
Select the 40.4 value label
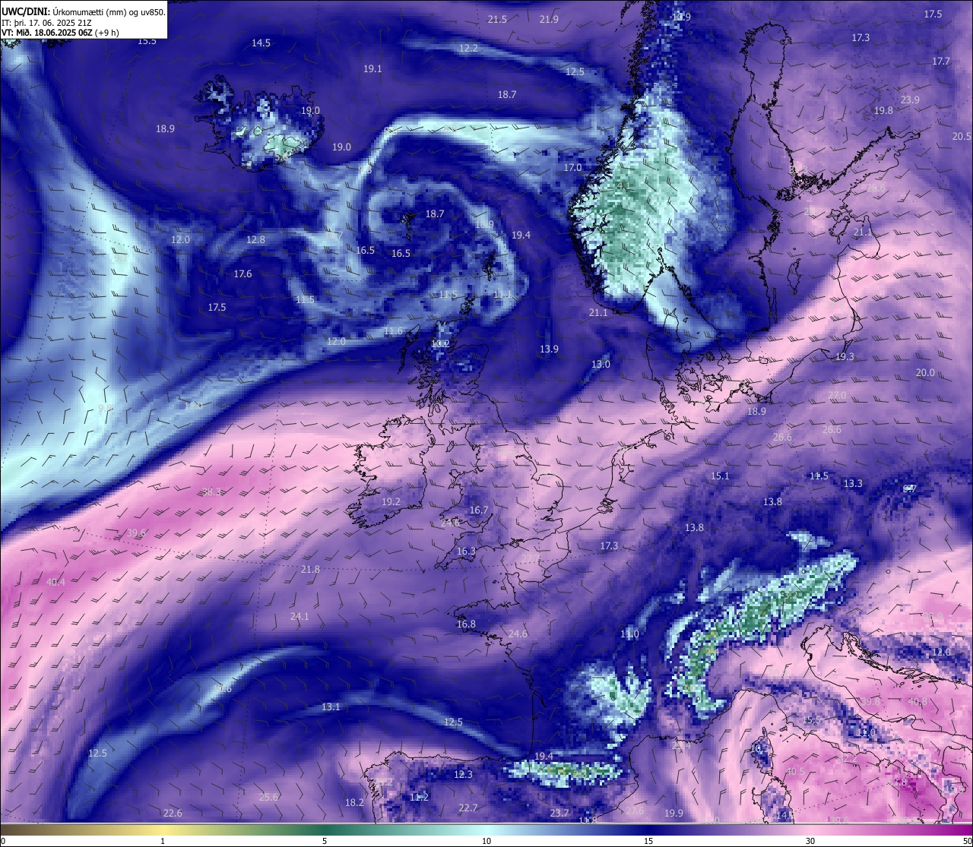point(55,582)
